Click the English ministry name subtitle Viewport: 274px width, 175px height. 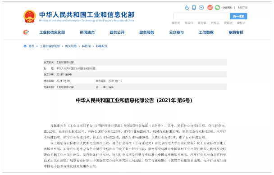click(87, 21)
